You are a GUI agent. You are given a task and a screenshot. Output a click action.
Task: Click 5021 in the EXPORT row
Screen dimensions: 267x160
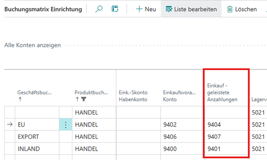pos(258,137)
